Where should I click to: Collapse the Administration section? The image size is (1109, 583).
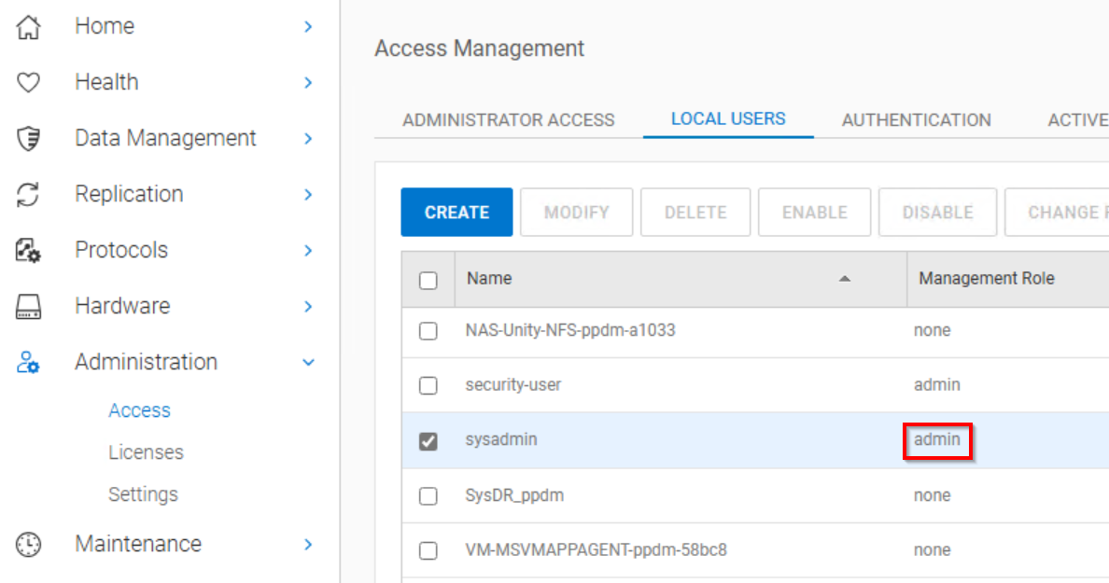click(x=308, y=362)
